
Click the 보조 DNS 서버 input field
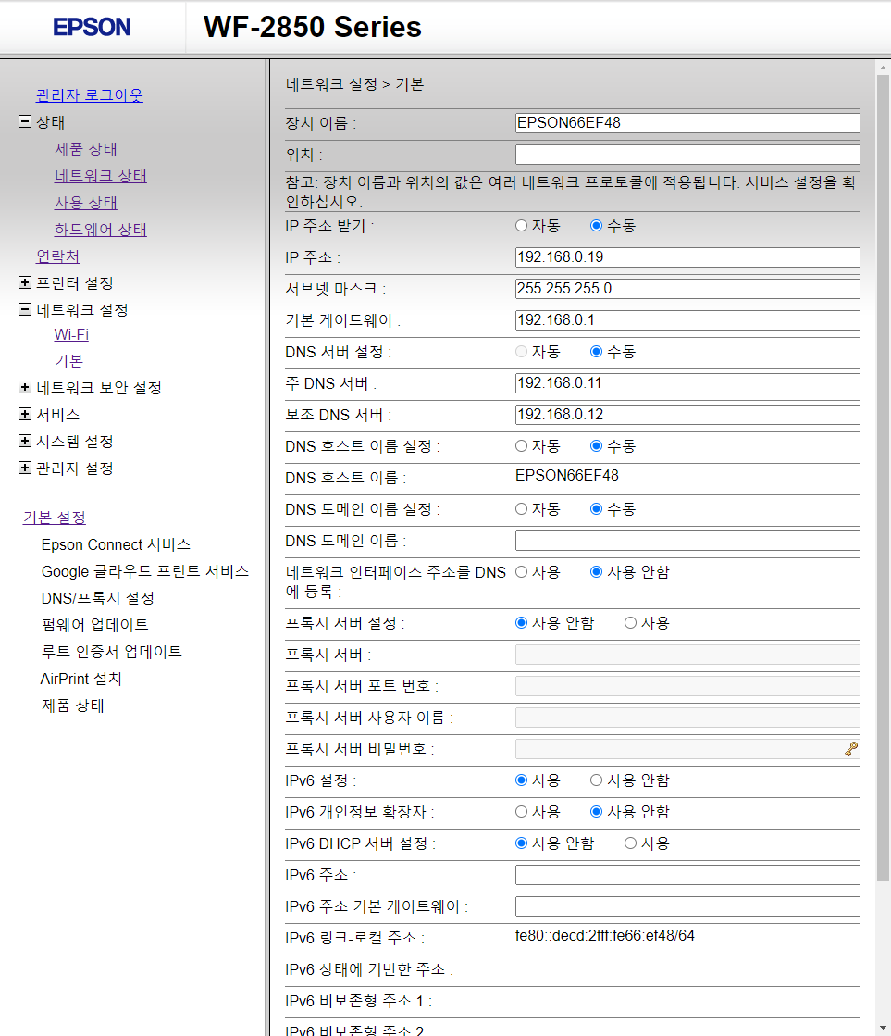point(687,414)
